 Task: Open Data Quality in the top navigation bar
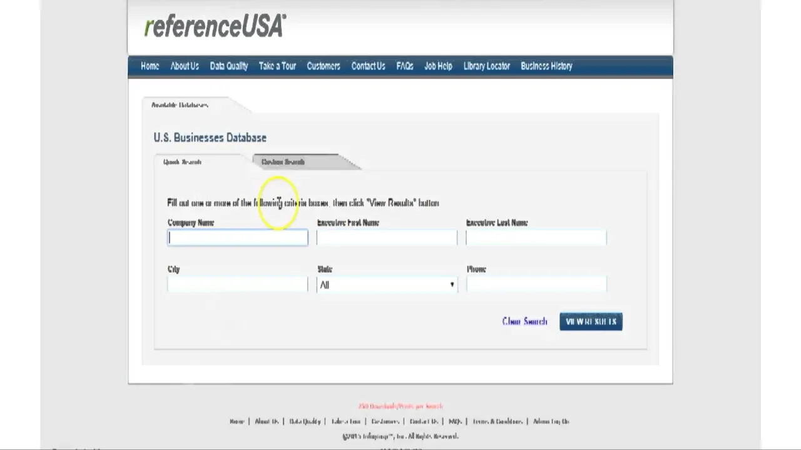click(229, 66)
